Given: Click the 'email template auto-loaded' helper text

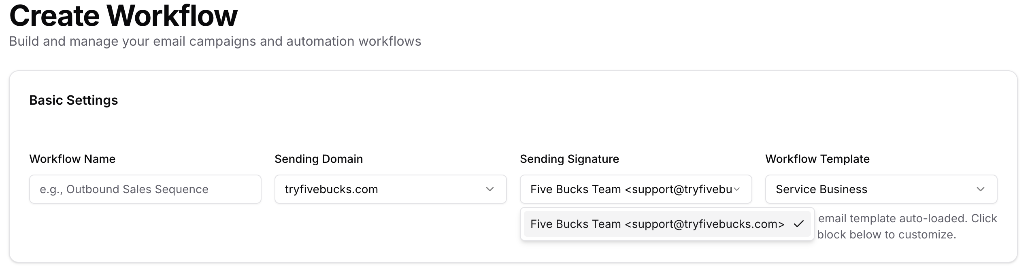Looking at the screenshot, I should point(907,218).
